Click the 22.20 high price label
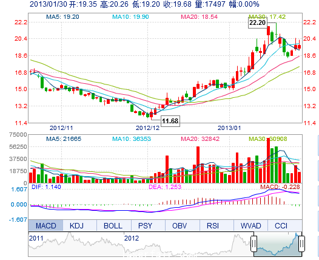 pyautogui.click(x=258, y=22)
